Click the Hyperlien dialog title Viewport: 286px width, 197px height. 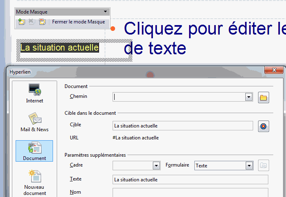pyautogui.click(x=20, y=72)
